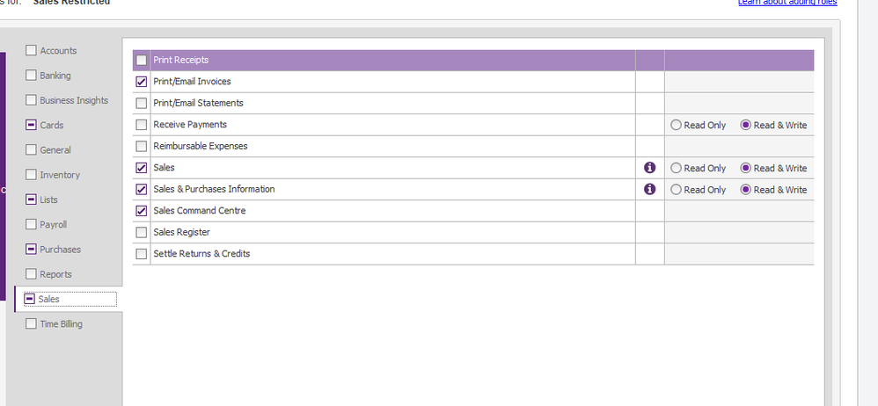This screenshot has width=878, height=406.
Task: Select the Time Billing category
Action: coord(61,324)
